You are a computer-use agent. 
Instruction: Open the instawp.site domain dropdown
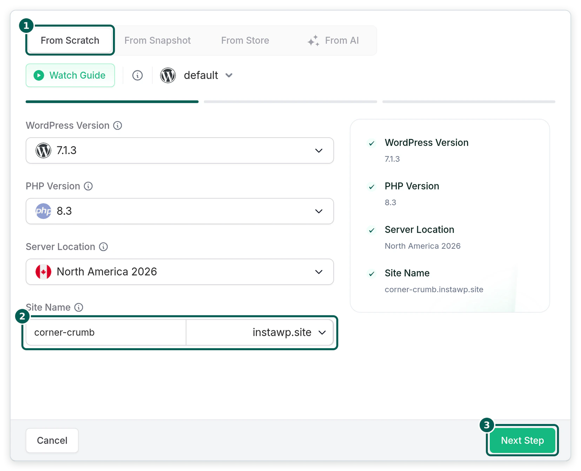tap(260, 332)
